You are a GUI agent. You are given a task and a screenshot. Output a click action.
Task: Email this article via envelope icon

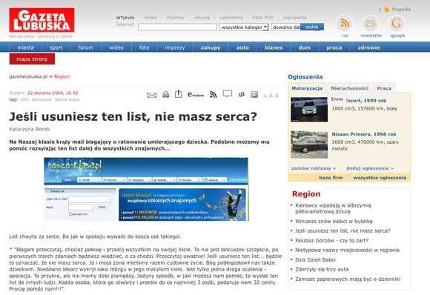152,95
